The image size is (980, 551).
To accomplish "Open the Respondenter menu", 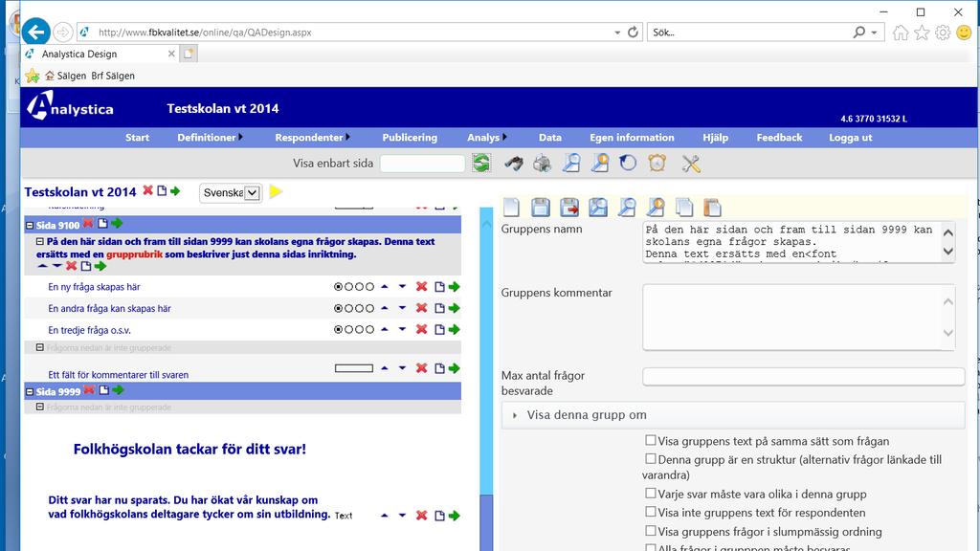I will click(312, 138).
